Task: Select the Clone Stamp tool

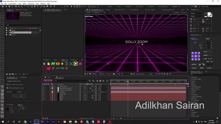Action: click(44, 7)
